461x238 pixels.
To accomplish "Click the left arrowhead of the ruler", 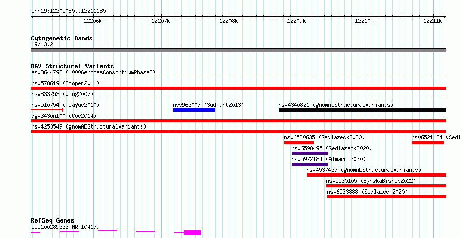I will pyautogui.click(x=32, y=17).
